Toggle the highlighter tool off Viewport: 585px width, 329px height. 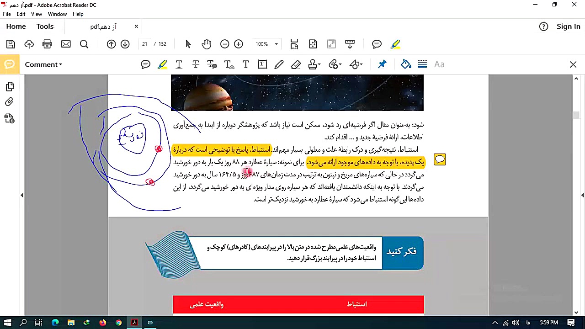pyautogui.click(x=162, y=64)
